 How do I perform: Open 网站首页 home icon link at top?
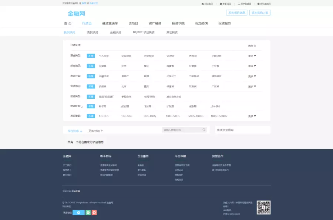pyautogui.click(x=207, y=4)
